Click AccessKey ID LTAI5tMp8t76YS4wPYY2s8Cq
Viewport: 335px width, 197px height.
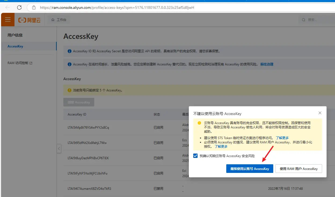click(88, 128)
